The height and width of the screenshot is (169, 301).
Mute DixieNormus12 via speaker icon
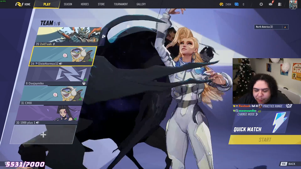coord(61,64)
